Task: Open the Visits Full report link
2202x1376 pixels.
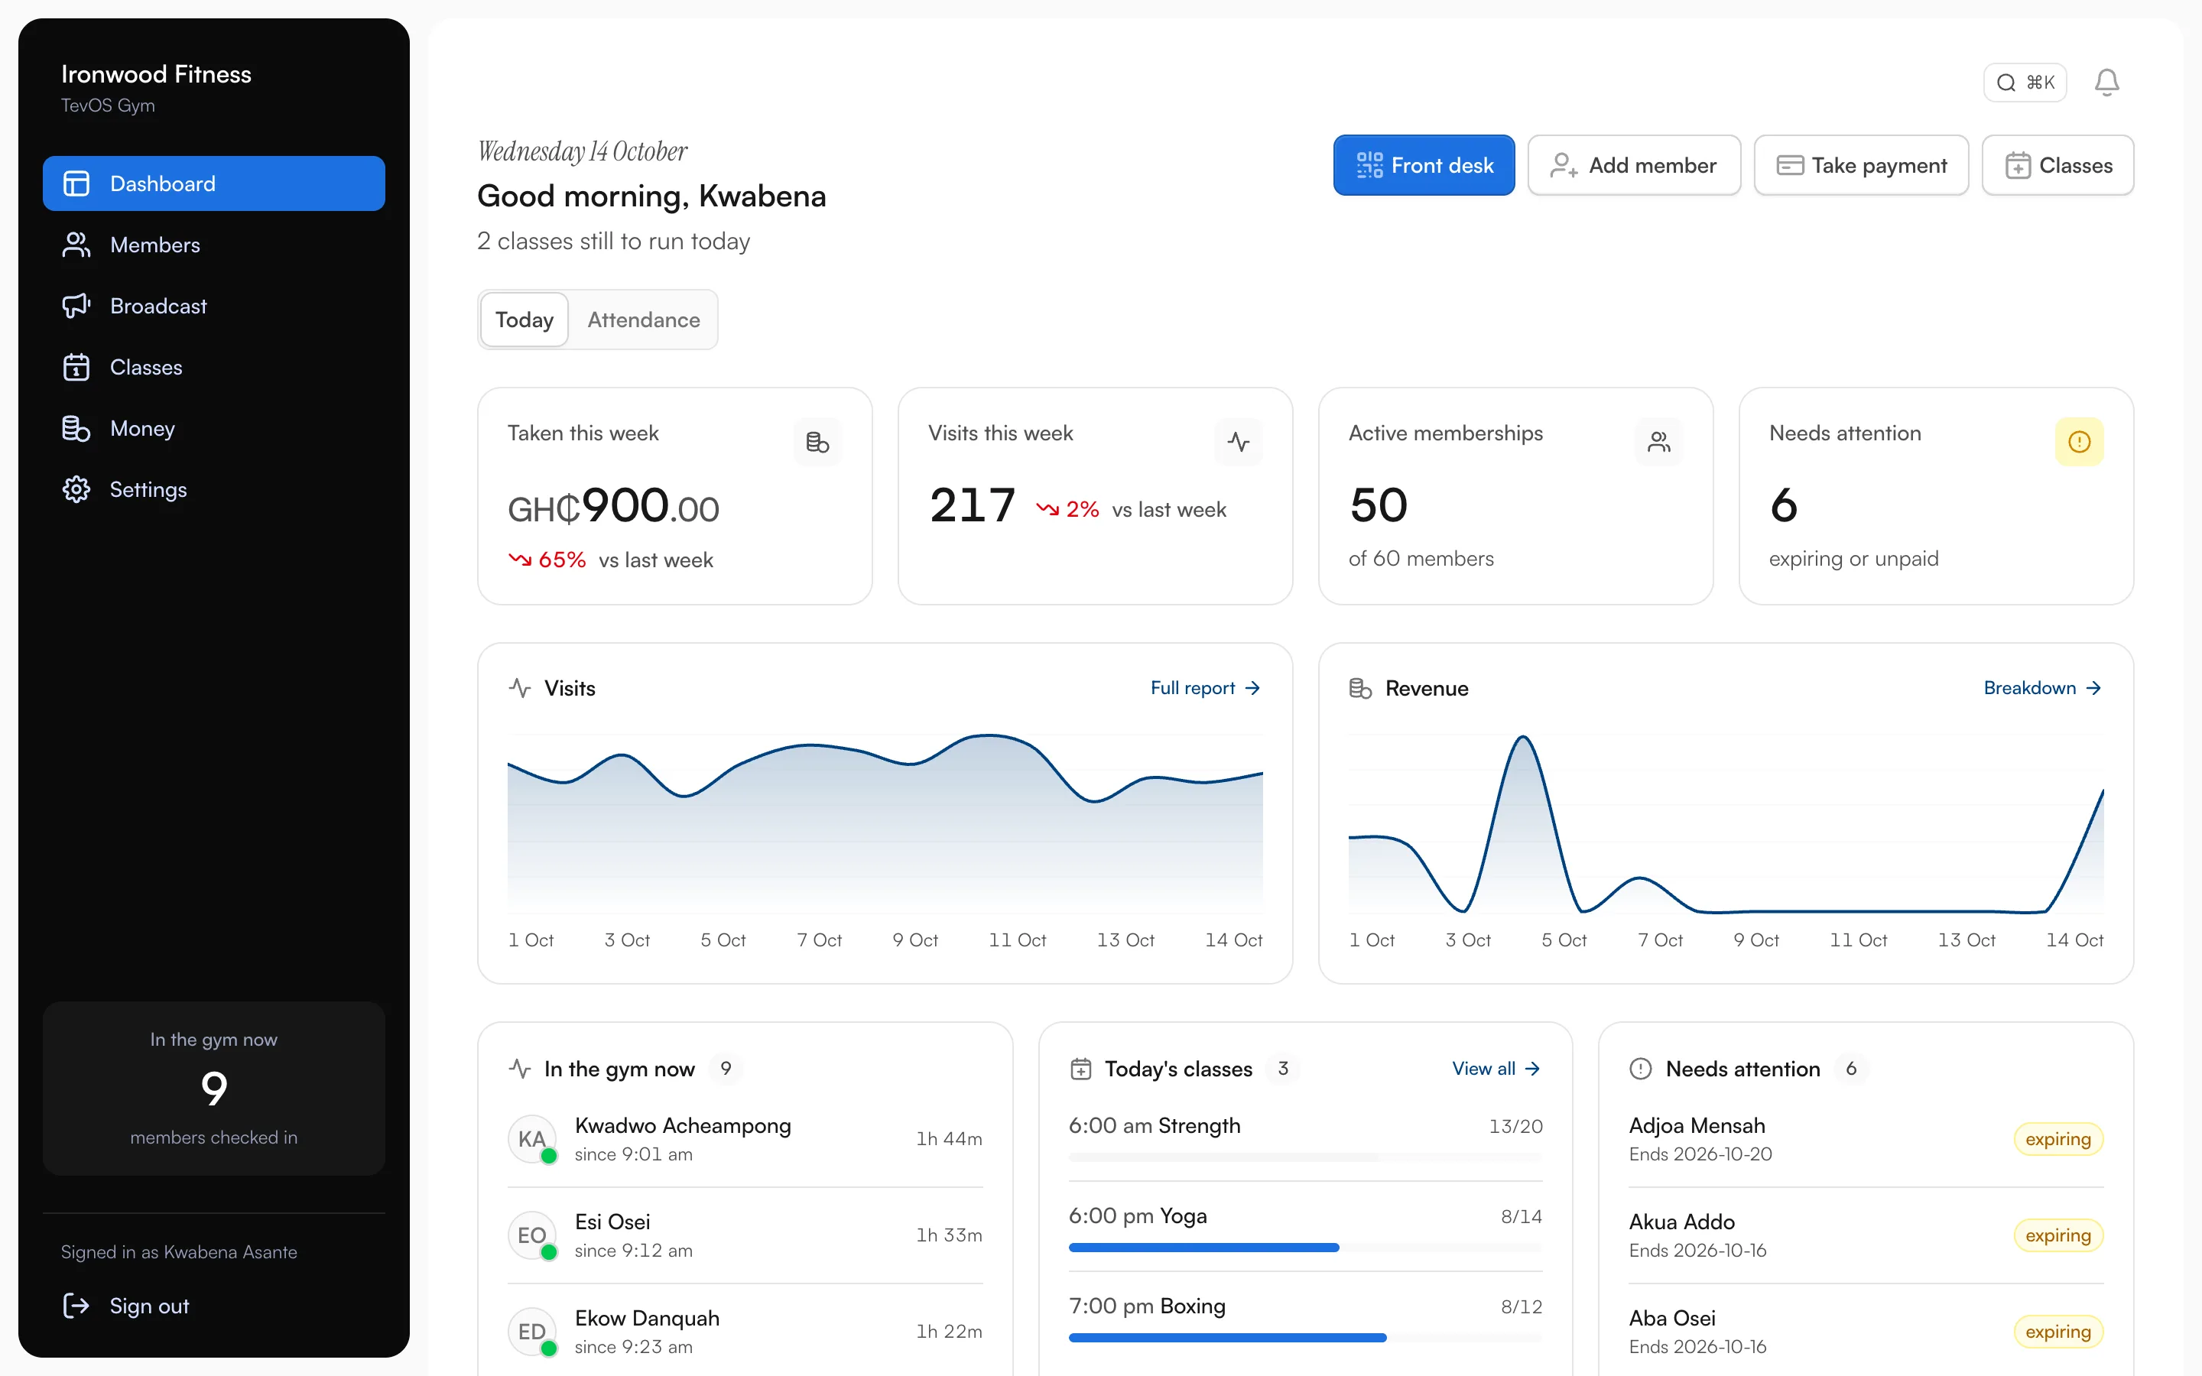Action: click(1205, 688)
